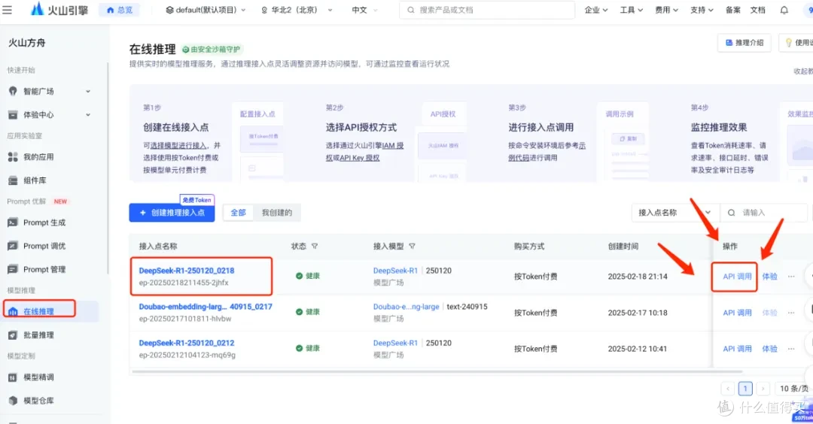
Task: Click 选择模型进行接入 link in step 1
Action: click(178, 146)
